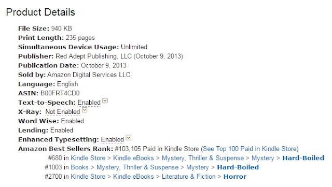
Task: Expand the Text-to-Speech dropdown arrow
Action: (105, 100)
